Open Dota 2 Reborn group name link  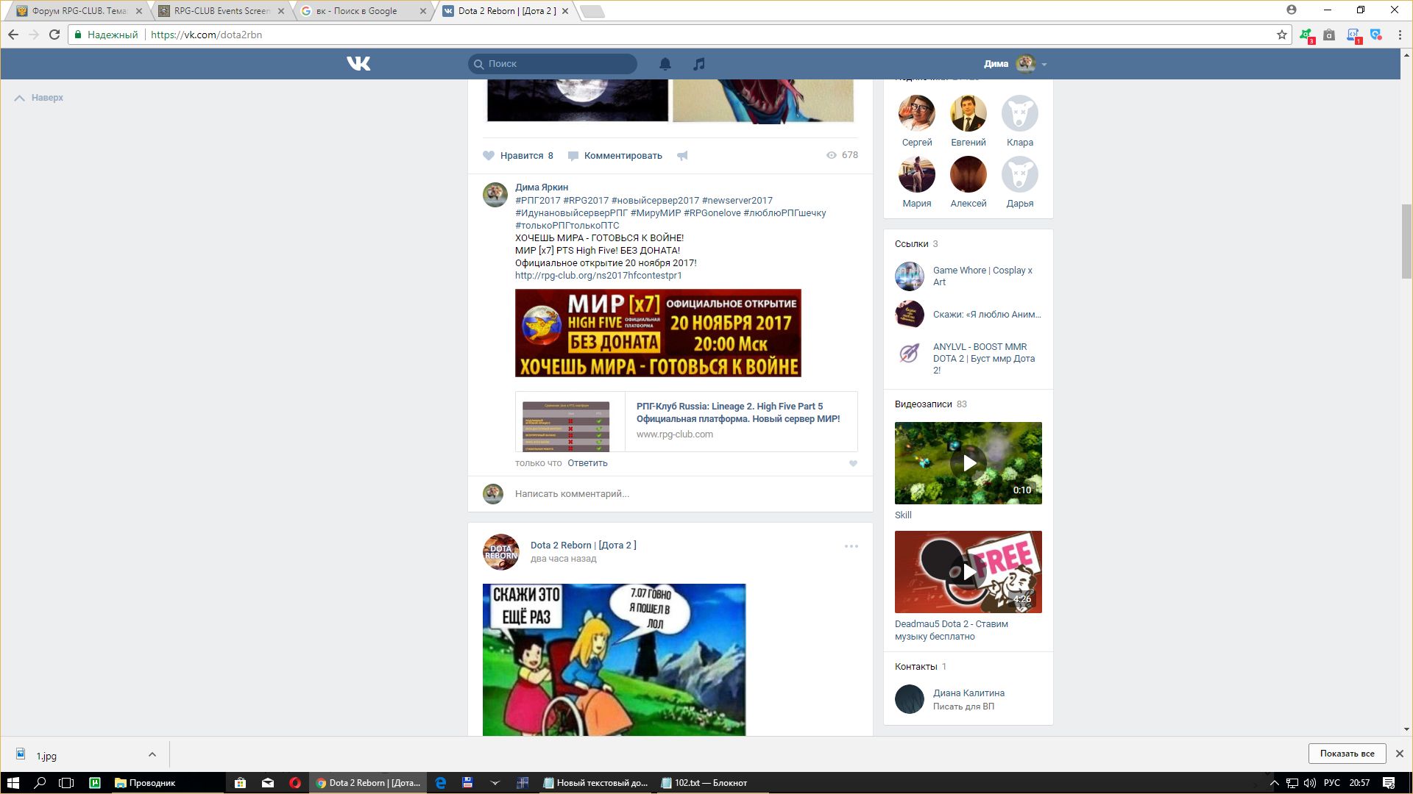point(583,546)
